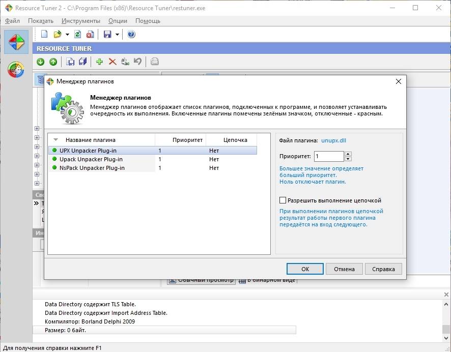The height and width of the screenshot is (352, 451).
Task: Close the Менеджер плагинов dialog
Action: pyautogui.click(x=399, y=81)
